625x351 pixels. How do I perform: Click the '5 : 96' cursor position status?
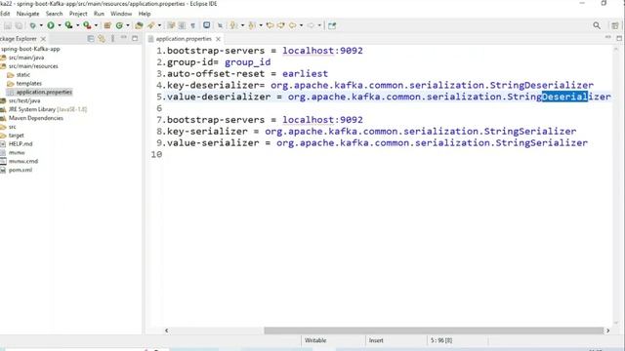pos(441,340)
